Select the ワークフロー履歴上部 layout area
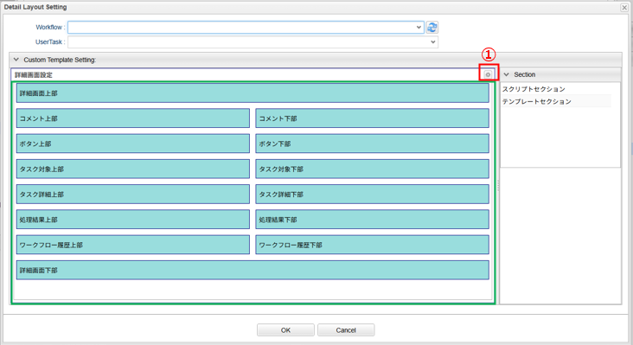The height and width of the screenshot is (345, 633). [133, 245]
